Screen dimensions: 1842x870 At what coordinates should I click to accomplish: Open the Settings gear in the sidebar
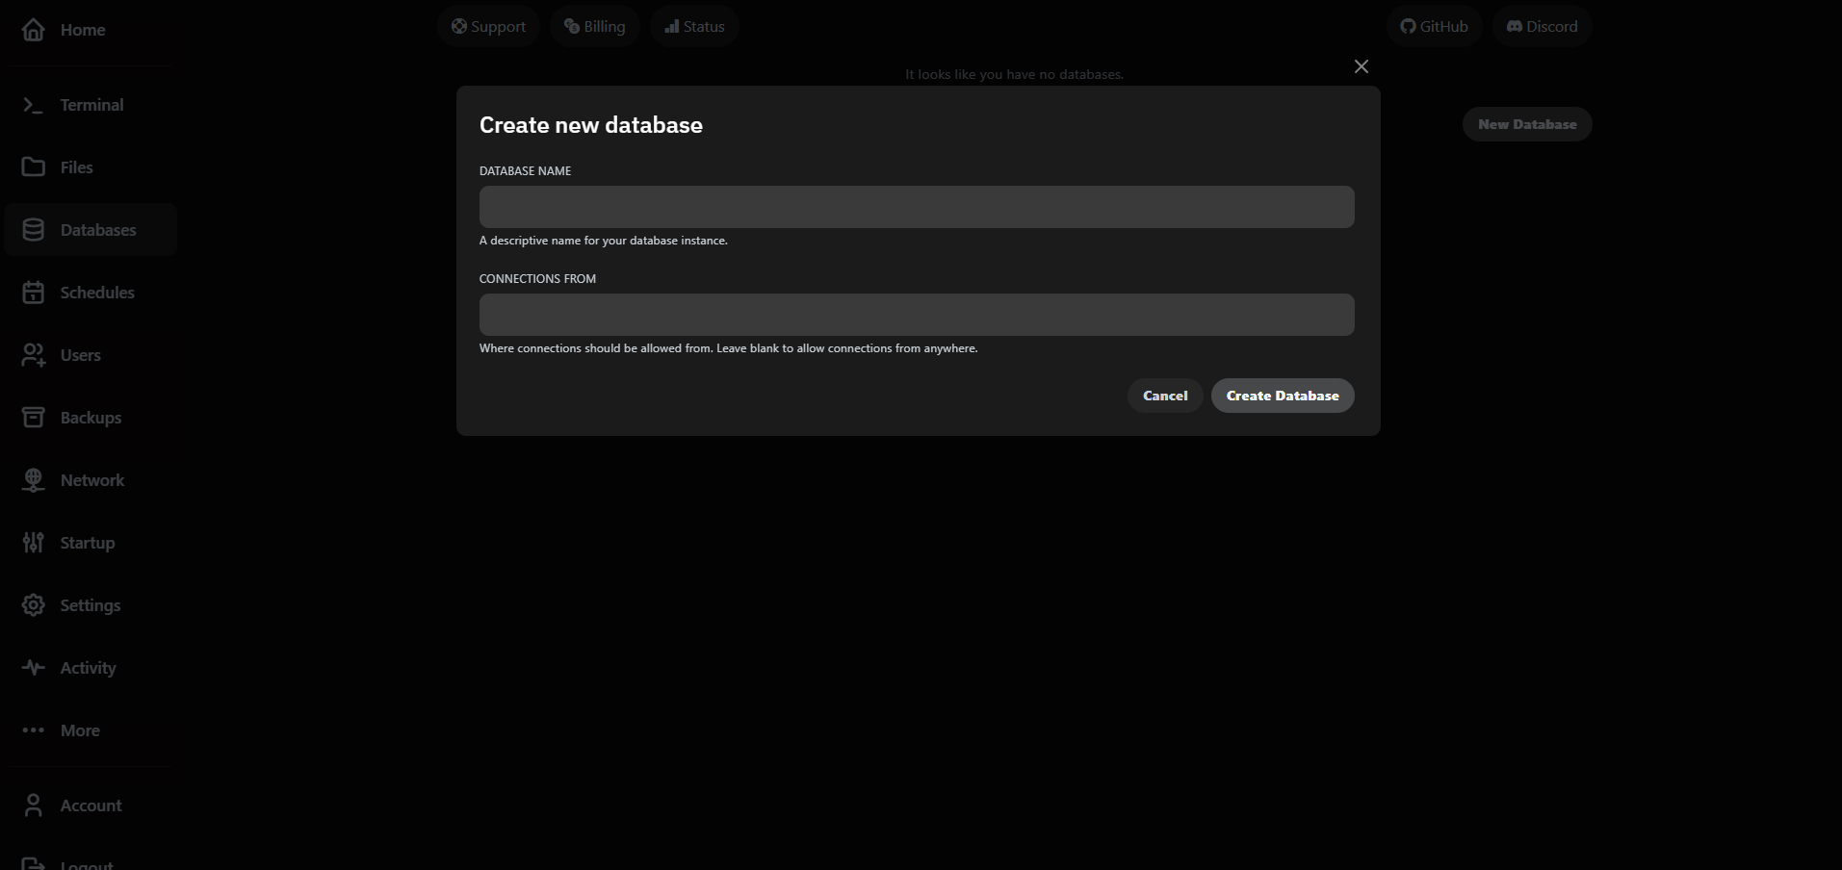tap(34, 604)
